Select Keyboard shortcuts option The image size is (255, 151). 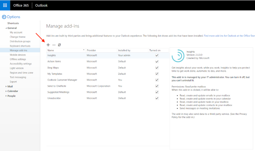coord(20,46)
